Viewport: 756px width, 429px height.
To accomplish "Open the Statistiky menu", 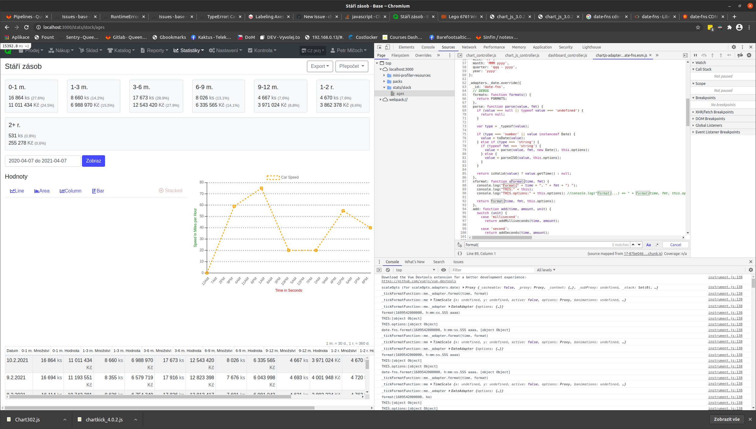I will pos(189,50).
